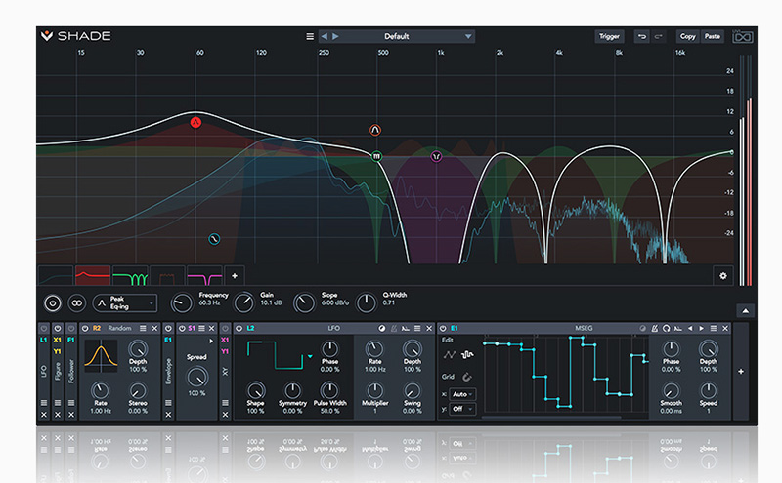Screen dimensions: 782x483
Task: Select the orange band-pass filter node
Action: point(375,131)
